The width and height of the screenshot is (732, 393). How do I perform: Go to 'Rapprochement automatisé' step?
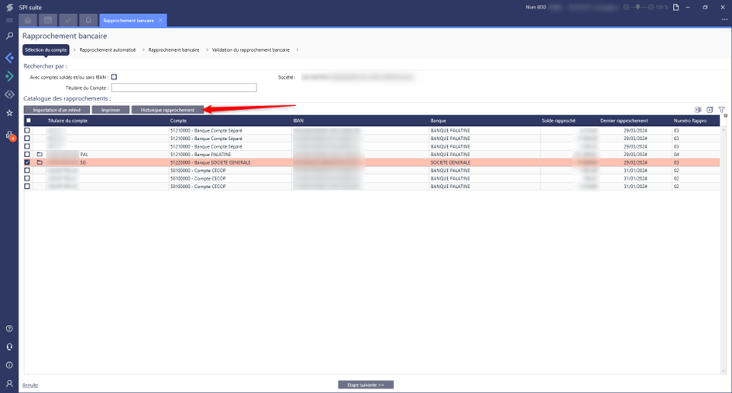coord(108,50)
